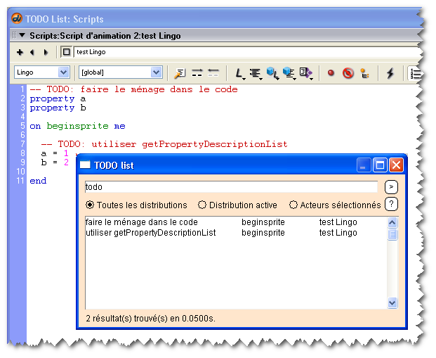Open the categorized Lingo menu icon

point(256,74)
